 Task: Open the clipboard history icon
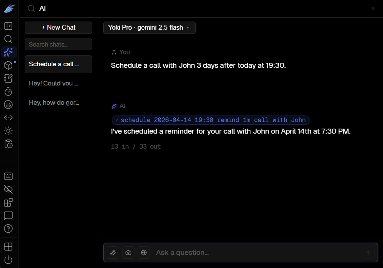[8, 144]
